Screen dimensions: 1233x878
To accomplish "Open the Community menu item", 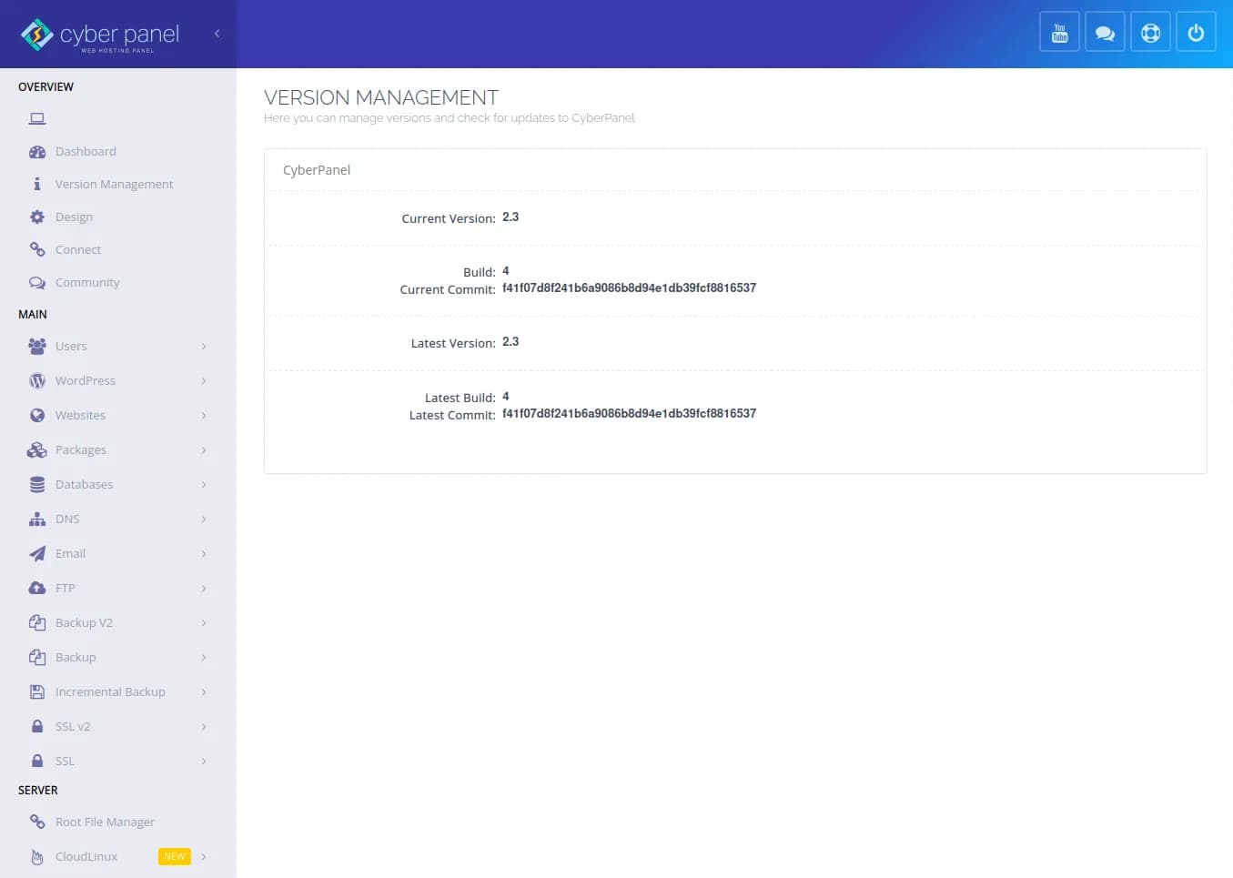I will pyautogui.click(x=87, y=283).
